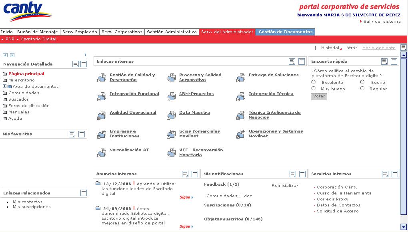408x232 pixels.
Task: Open options menu icon of Navegación Detallada panel
Action: [x=76, y=64]
